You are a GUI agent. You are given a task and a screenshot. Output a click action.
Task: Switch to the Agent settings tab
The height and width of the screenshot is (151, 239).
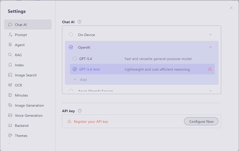[28, 45]
